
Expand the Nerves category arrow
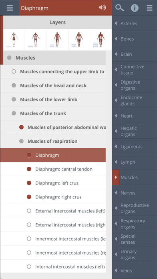tap(116, 193)
